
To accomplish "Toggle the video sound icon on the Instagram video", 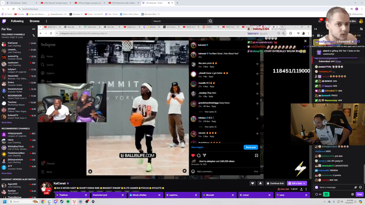I will click(x=185, y=171).
